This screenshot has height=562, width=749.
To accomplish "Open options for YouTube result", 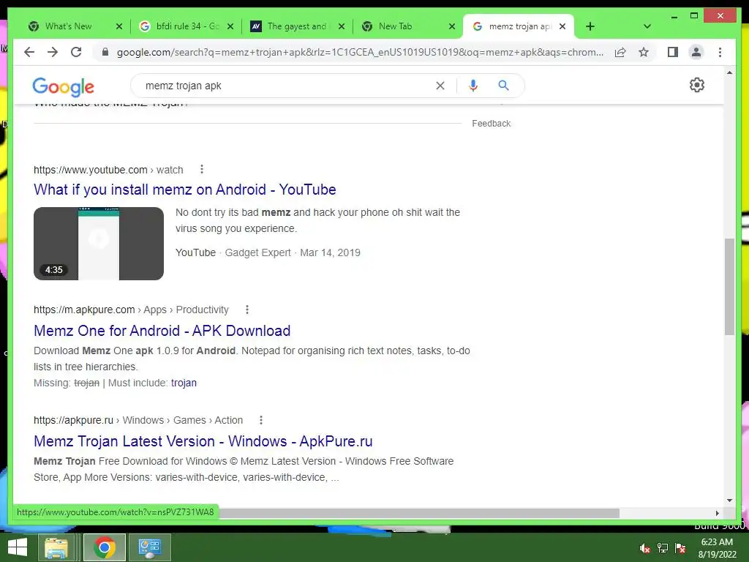I will click(202, 169).
